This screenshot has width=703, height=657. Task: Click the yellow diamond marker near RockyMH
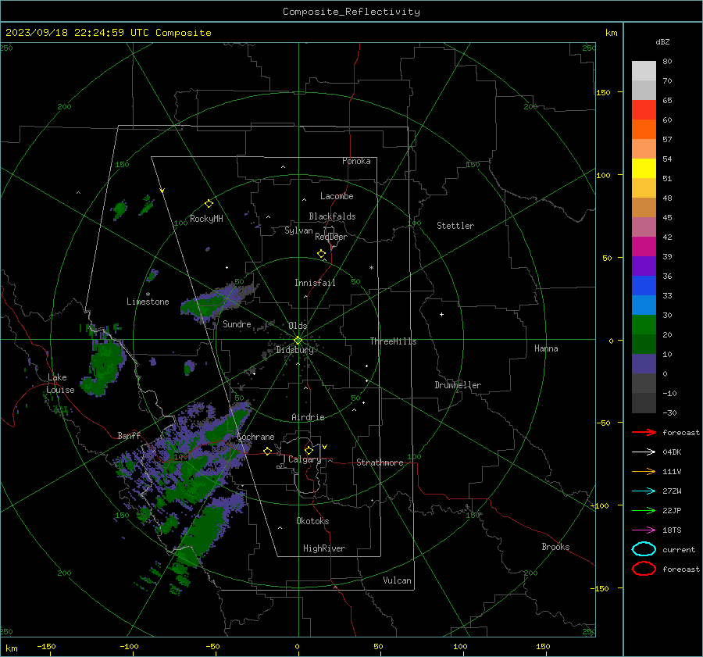209,204
